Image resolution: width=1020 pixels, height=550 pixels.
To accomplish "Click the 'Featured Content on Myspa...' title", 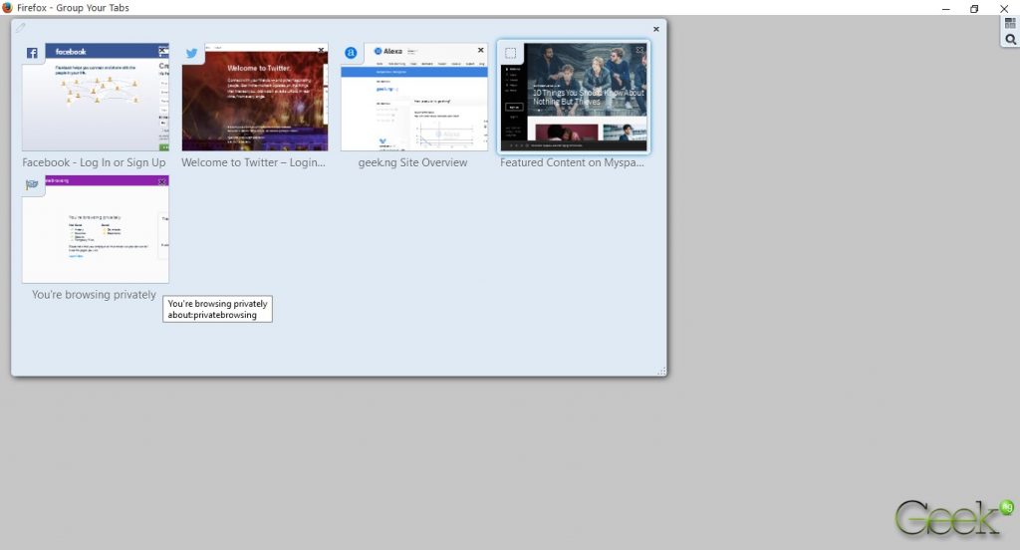I will [572, 162].
